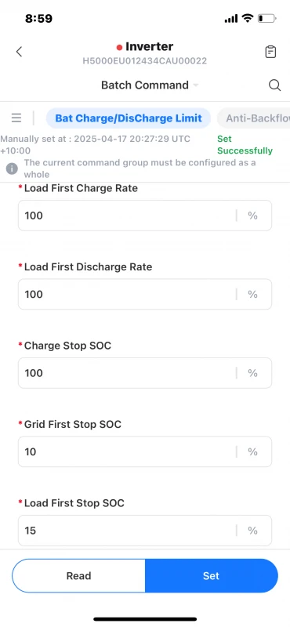This screenshot has width=290, height=627.
Task: Switch to the Anti-Backflow tab
Action: point(254,118)
